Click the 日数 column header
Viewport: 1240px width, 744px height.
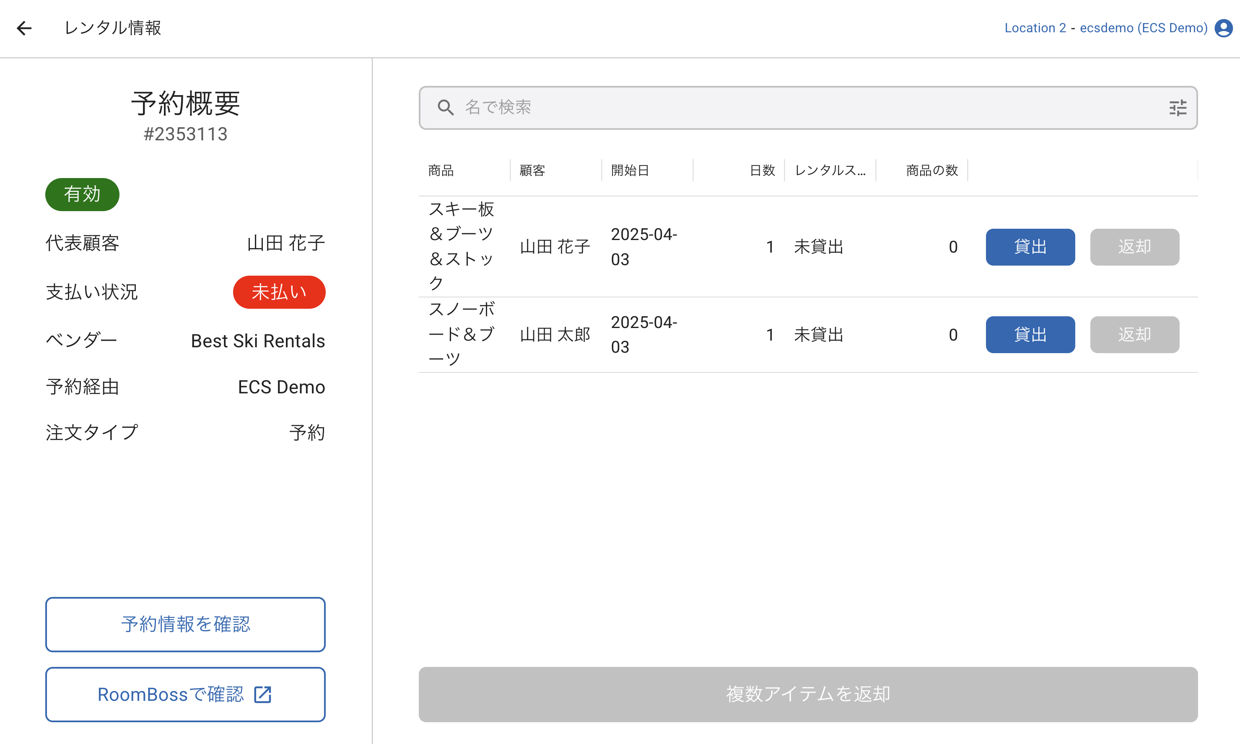point(762,170)
